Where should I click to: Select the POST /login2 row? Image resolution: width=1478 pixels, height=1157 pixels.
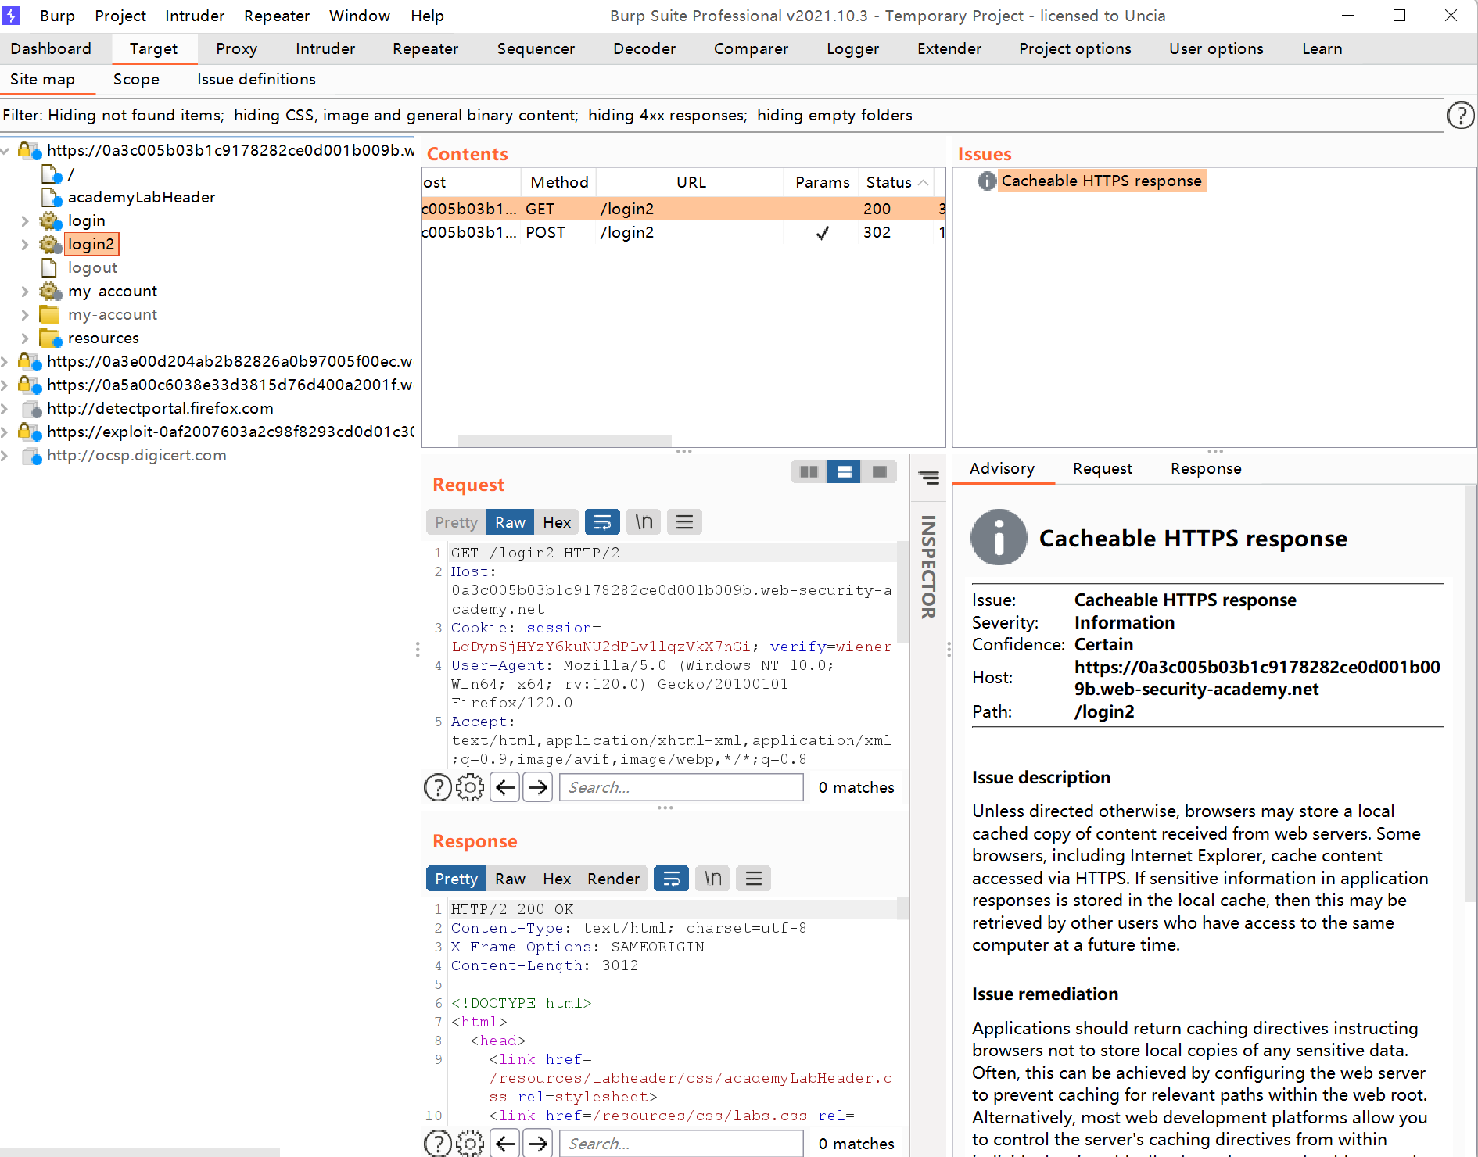[683, 232]
